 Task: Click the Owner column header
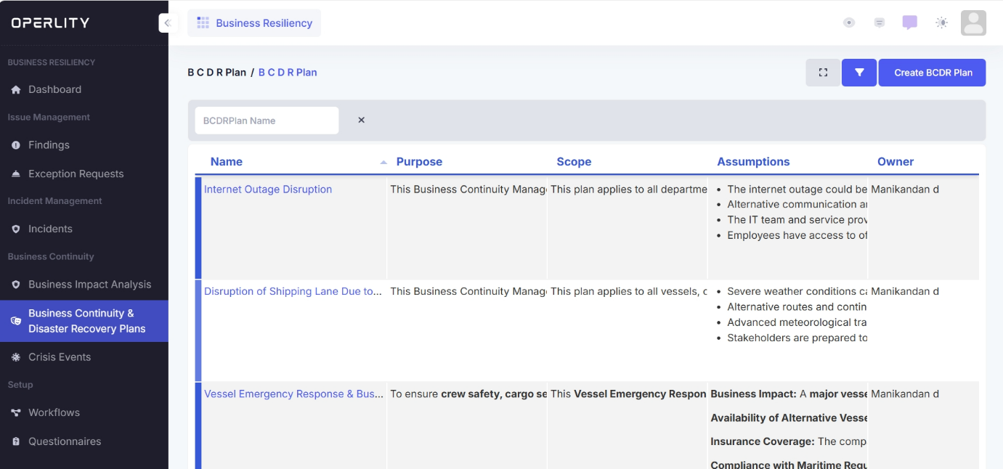(x=896, y=162)
